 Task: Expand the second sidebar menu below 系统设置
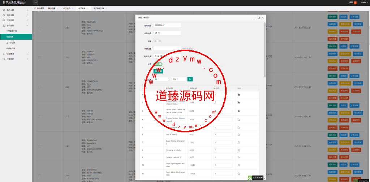27,15
